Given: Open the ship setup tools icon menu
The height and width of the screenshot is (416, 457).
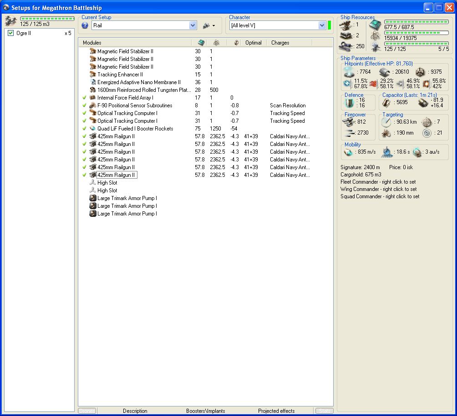Looking at the screenshot, I should point(208,25).
